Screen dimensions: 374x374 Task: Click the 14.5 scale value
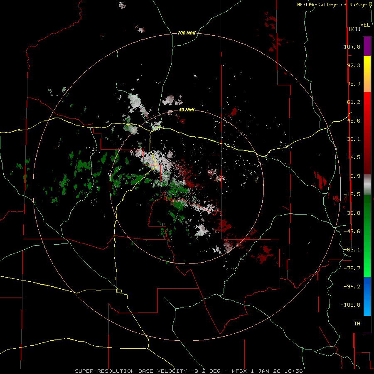coord(354,157)
